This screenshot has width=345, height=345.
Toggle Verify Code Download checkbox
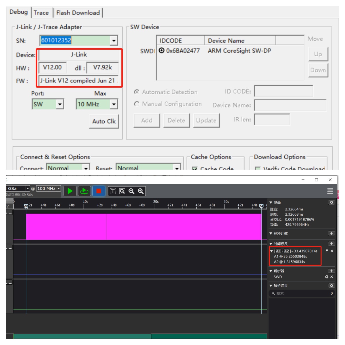[258, 168]
